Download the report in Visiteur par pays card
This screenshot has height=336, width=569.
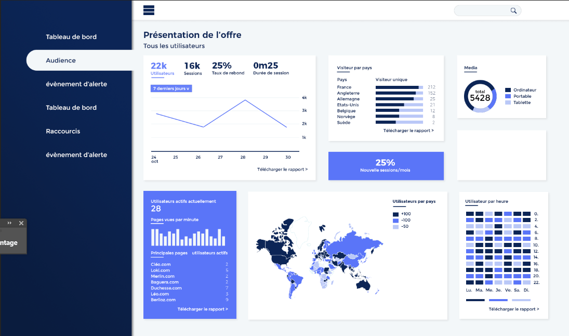click(408, 131)
